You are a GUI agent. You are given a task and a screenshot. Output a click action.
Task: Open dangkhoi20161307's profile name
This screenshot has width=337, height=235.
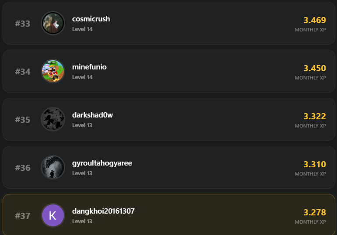pos(103,211)
